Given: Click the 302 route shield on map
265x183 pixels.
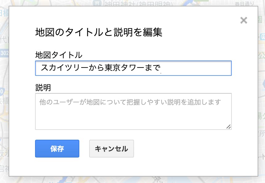Looking at the screenshot, I should click(4, 53).
